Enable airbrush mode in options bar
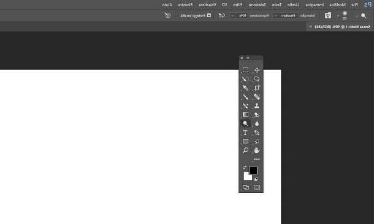Image resolution: width=374 pixels, height=224 pixels. pos(222,15)
